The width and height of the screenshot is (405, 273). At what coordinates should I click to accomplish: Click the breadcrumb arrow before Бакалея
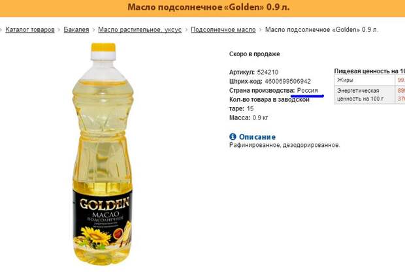pos(59,30)
